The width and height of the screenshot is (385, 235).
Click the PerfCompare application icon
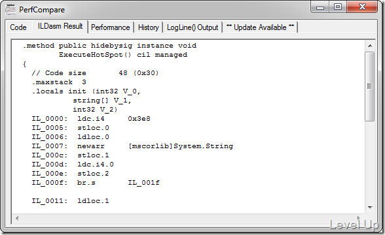coord(10,10)
